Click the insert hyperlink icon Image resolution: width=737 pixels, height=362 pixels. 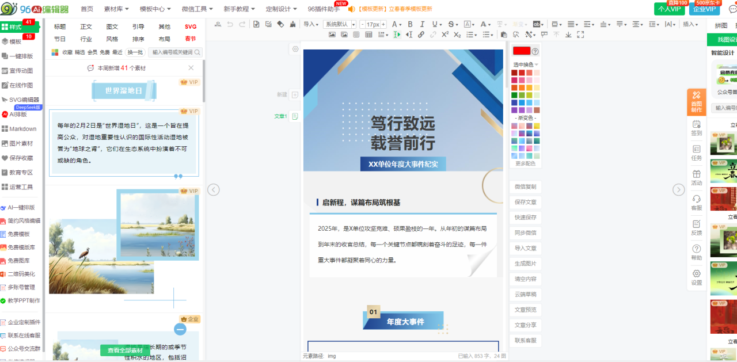pos(421,35)
